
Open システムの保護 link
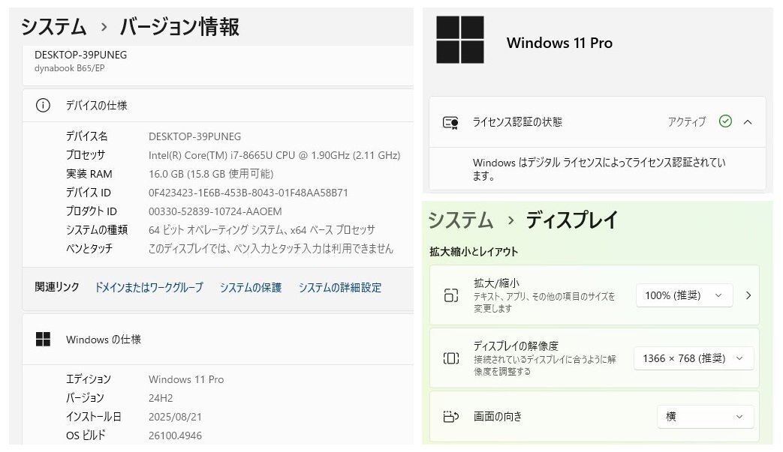[x=251, y=288]
